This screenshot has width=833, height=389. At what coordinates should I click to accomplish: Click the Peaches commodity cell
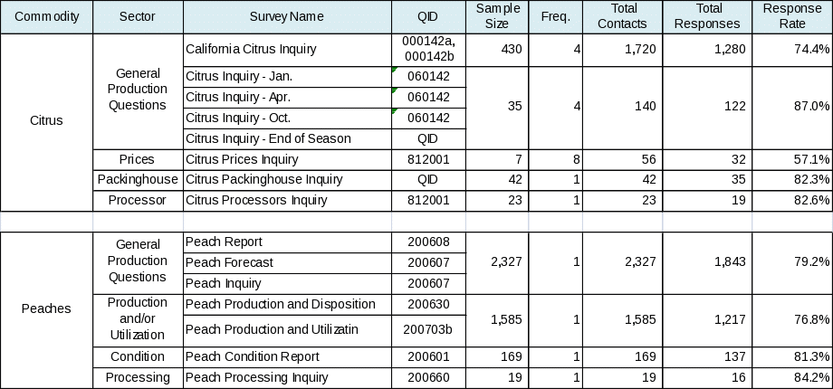(47, 310)
